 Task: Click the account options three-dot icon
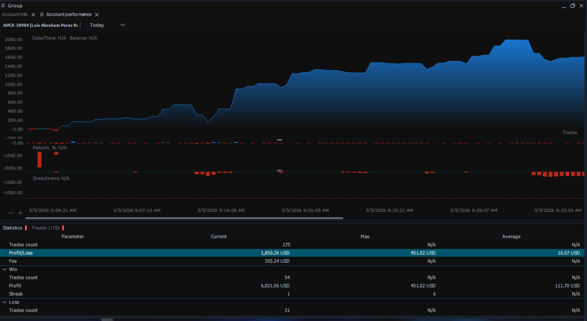coord(80,25)
